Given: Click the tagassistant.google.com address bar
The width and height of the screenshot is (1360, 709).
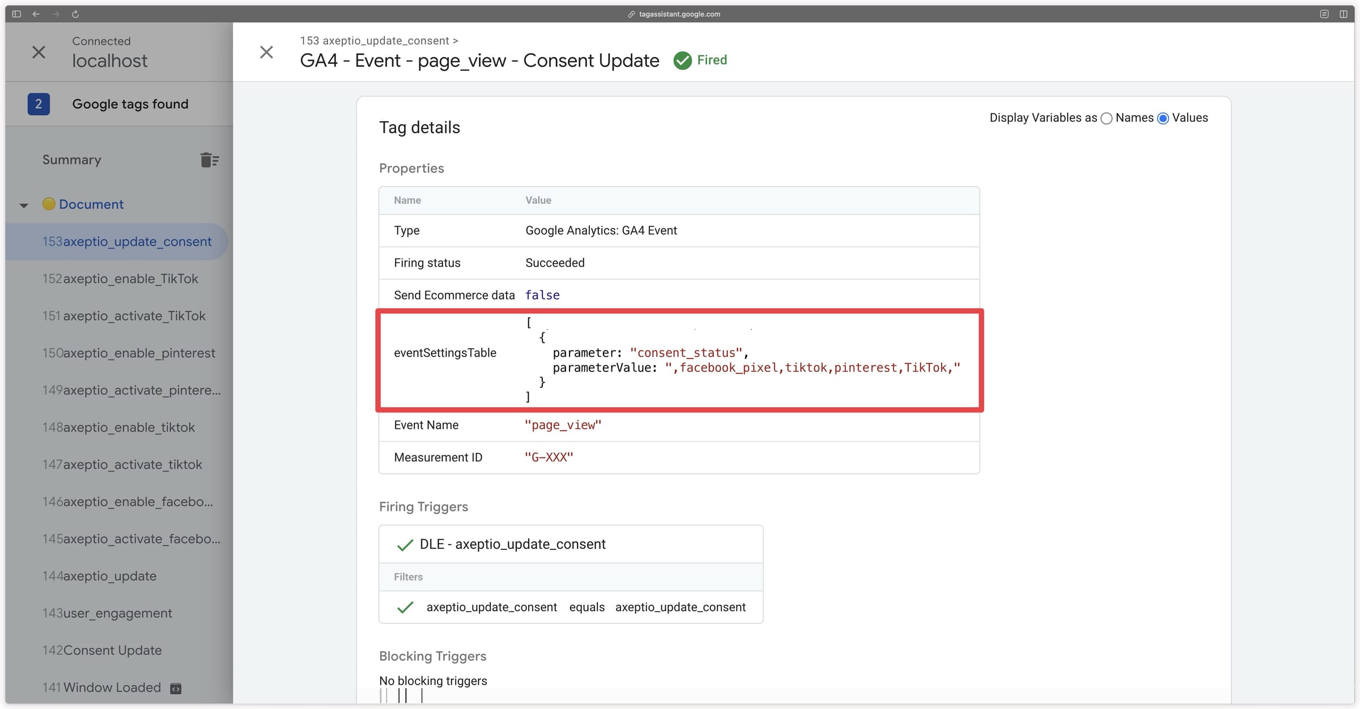Looking at the screenshot, I should tap(674, 14).
